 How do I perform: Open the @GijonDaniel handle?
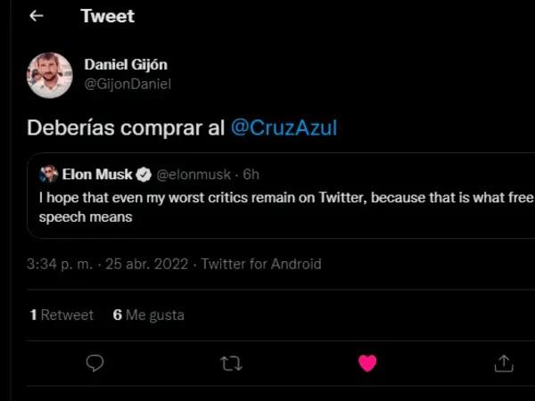128,85
